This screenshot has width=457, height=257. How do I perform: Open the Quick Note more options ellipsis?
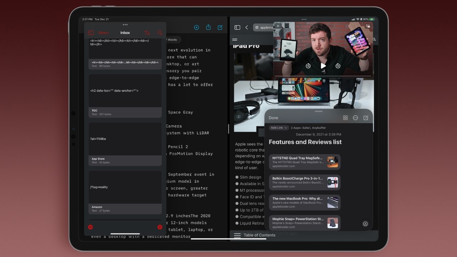pyautogui.click(x=355, y=118)
